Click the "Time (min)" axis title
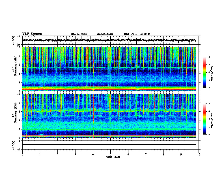This screenshot has height=173, width=224. tap(113, 157)
